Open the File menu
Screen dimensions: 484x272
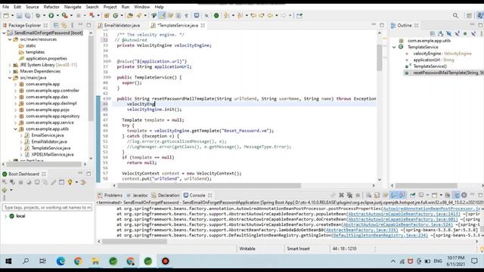(x=5, y=7)
